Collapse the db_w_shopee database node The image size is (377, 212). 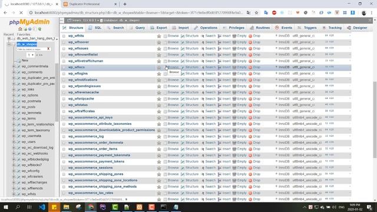[x=9, y=45]
